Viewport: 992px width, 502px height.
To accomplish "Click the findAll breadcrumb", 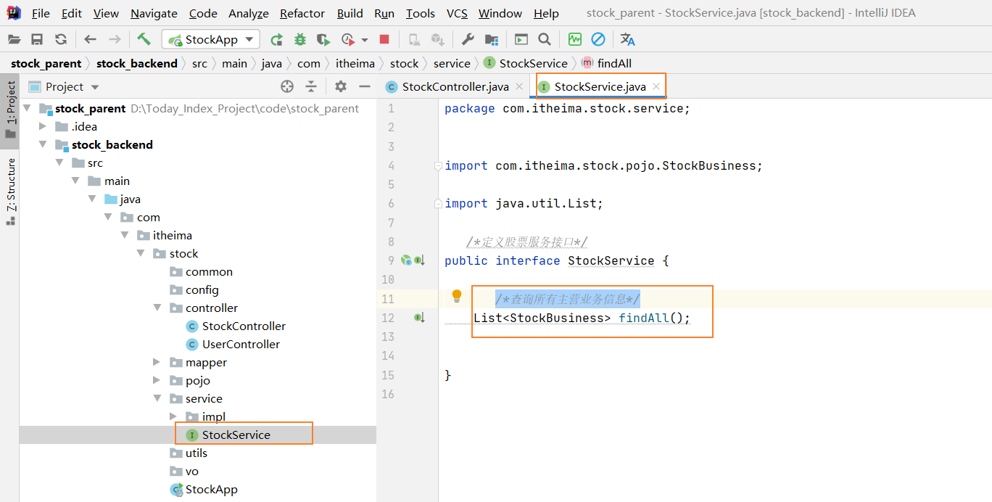I will click(606, 64).
